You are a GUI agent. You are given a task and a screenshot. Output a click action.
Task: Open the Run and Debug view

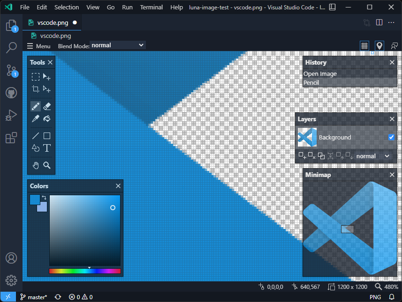coord(11,115)
